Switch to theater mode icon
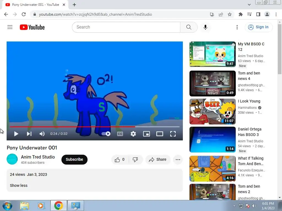282x211 pixels. (160, 134)
